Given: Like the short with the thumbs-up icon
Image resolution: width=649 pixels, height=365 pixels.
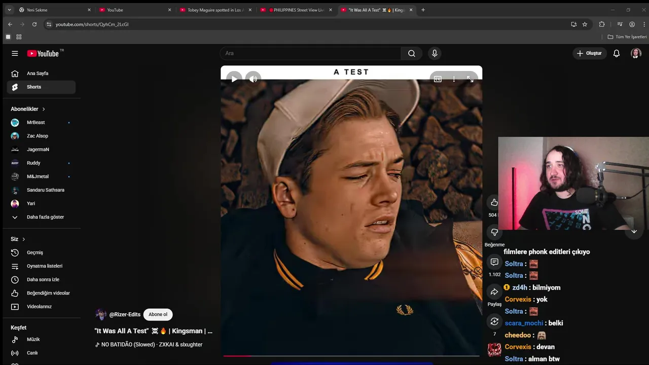Looking at the screenshot, I should 494,202.
